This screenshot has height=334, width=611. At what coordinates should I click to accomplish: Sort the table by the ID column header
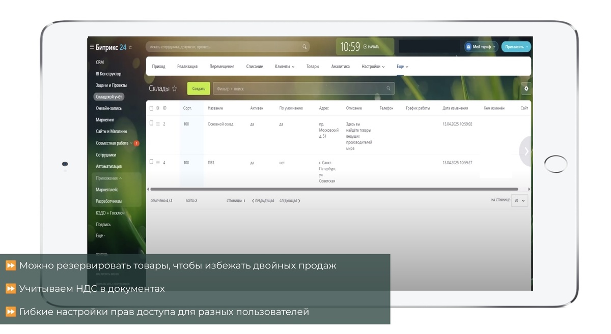pyautogui.click(x=164, y=108)
